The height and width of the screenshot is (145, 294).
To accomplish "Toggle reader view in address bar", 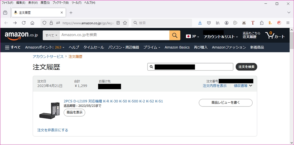I will coord(118,23).
